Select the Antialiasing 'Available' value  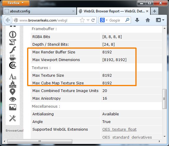(x=111, y=114)
